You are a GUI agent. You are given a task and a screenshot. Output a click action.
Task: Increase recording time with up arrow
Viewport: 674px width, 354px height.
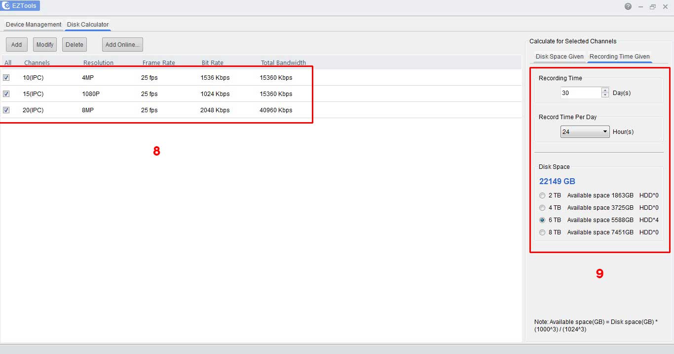point(605,90)
